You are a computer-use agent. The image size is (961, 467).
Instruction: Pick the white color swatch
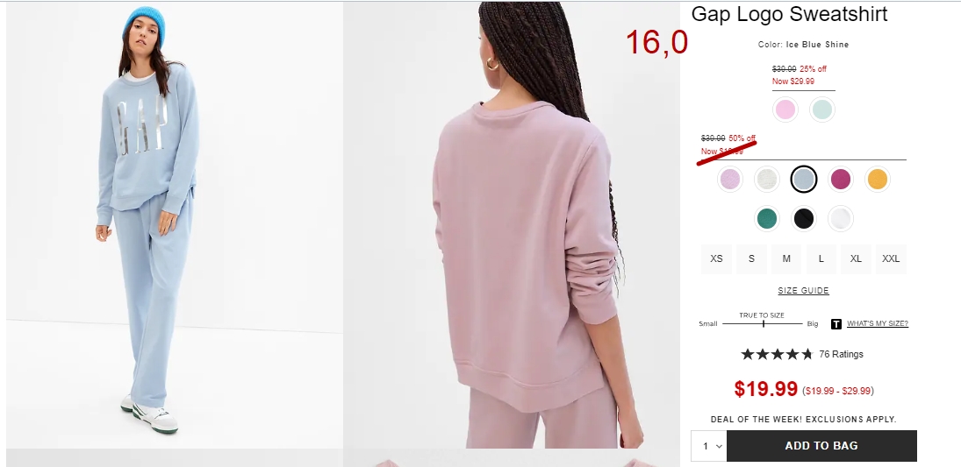pos(840,218)
